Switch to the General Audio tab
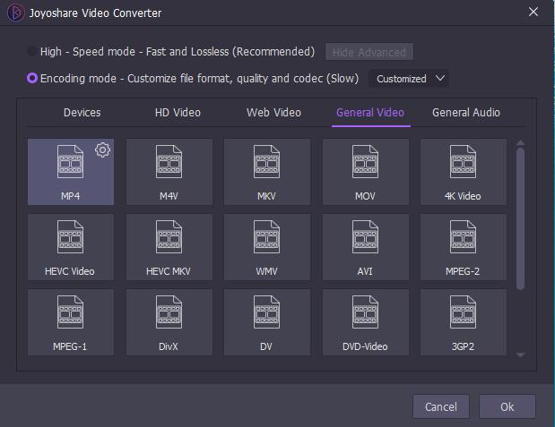 (x=466, y=113)
